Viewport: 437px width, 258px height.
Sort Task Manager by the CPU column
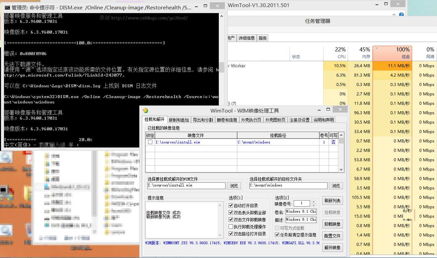click(x=336, y=53)
